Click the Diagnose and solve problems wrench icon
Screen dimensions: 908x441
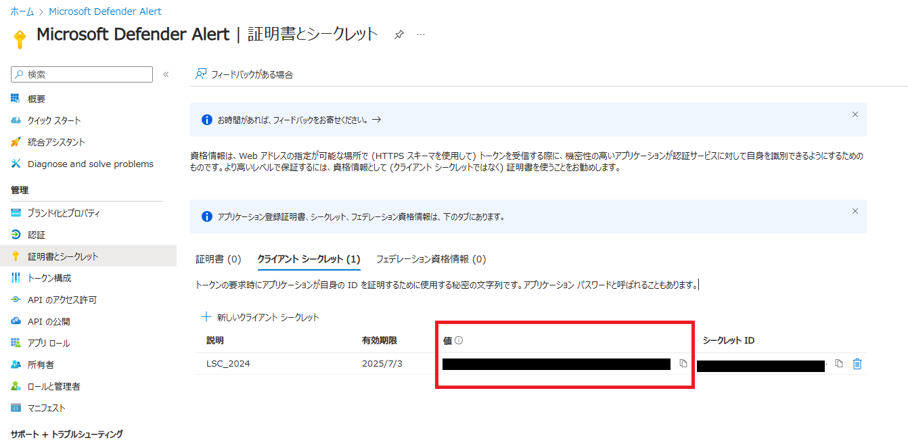click(x=16, y=164)
